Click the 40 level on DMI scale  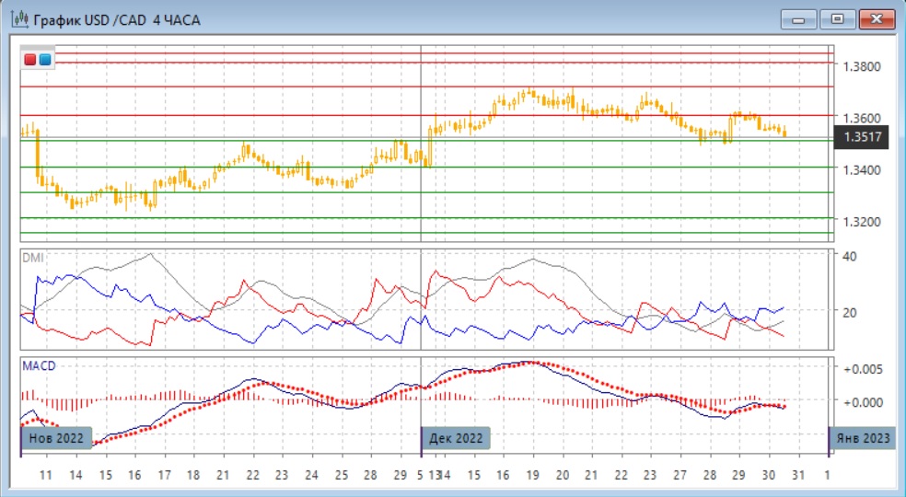(850, 256)
